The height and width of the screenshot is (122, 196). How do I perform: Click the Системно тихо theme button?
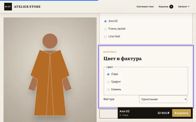pyautogui.click(x=145, y=7)
